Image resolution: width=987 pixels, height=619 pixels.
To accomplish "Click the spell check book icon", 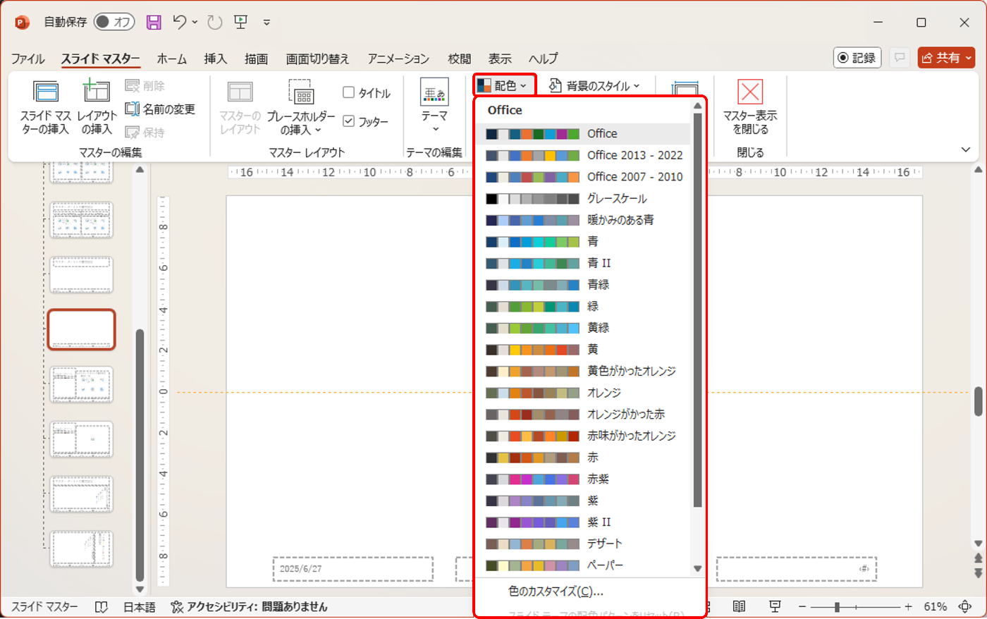I will click(x=102, y=607).
